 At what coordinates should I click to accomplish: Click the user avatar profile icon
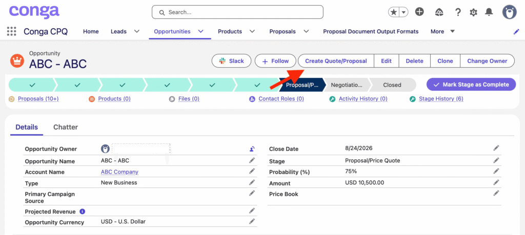point(509,12)
